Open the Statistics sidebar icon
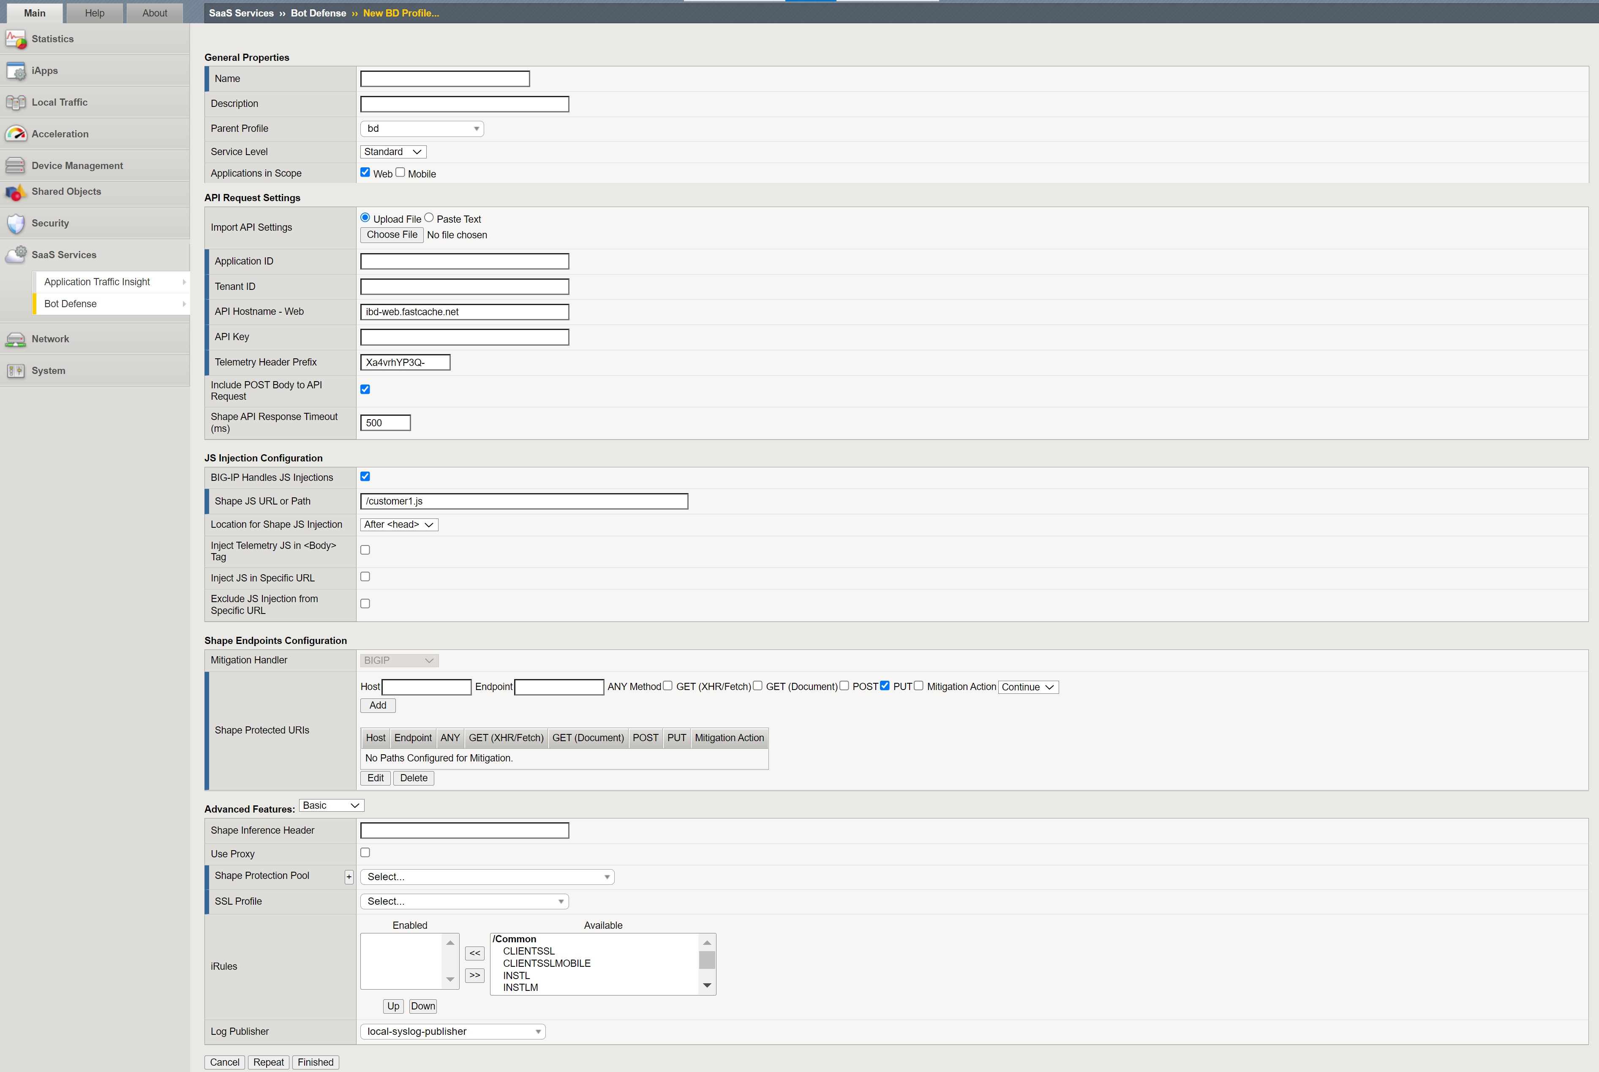The width and height of the screenshot is (1599, 1072). (x=16, y=39)
